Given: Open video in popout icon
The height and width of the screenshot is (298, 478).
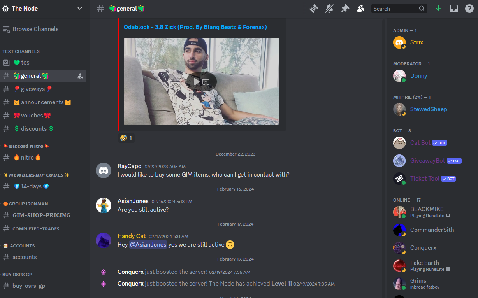Looking at the screenshot, I should (x=206, y=82).
